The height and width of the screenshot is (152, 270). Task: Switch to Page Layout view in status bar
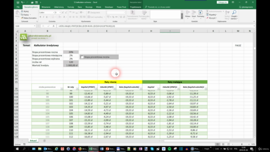coord(223,144)
